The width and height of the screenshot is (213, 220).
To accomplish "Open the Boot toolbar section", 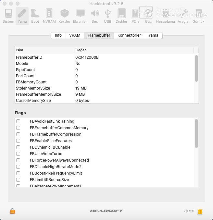I will click(x=35, y=16).
